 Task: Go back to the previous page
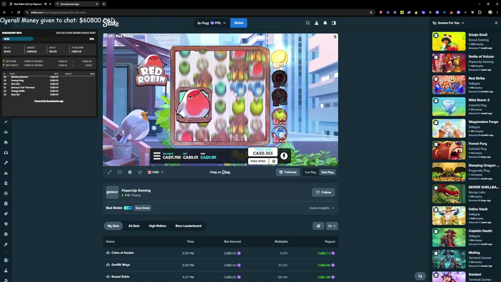[x=4, y=12]
